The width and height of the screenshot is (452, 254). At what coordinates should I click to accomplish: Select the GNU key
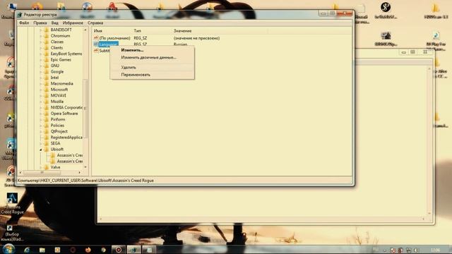click(x=55, y=66)
